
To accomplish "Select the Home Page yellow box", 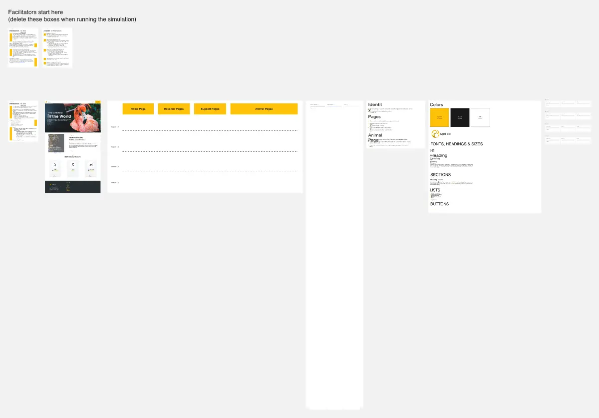I will pos(138,109).
